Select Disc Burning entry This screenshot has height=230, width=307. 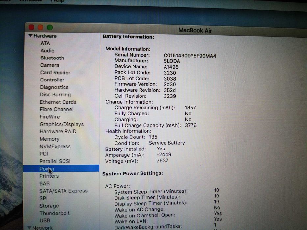55,95
